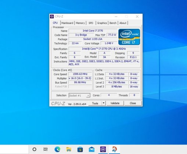187x154 pixels.
Task: Click the Tools button
Action: tap(95, 103)
